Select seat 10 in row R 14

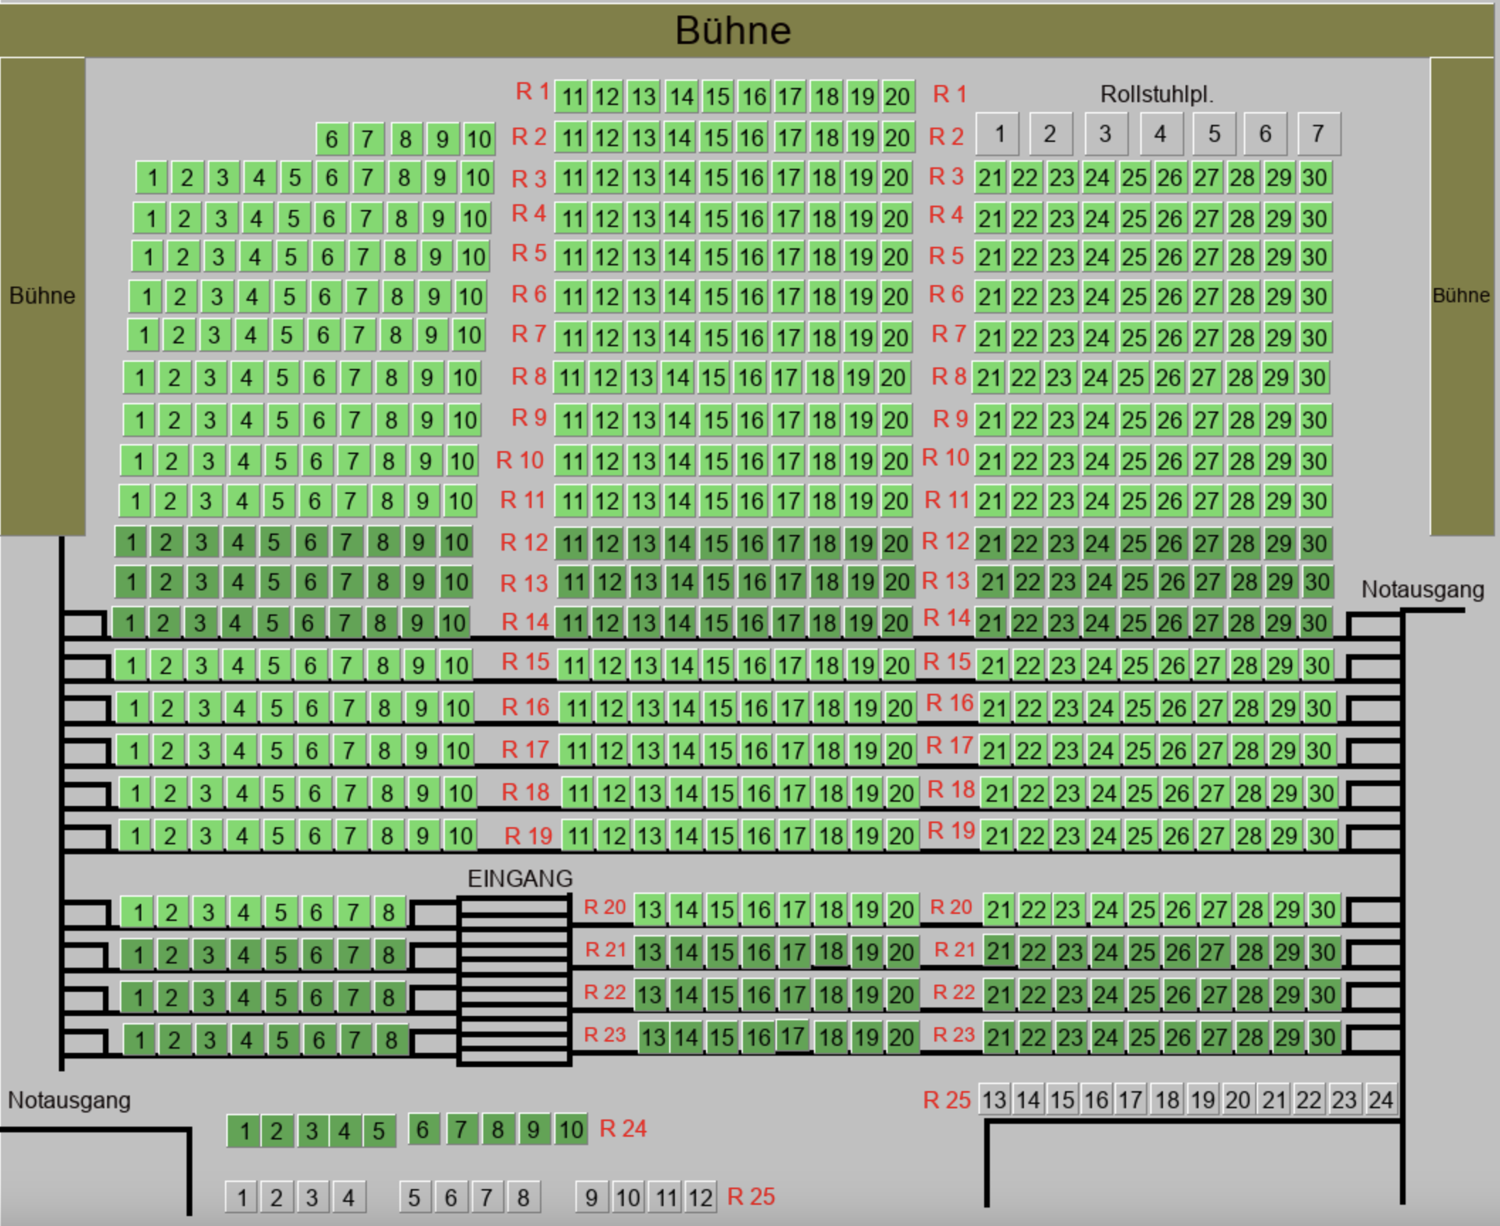point(453,624)
